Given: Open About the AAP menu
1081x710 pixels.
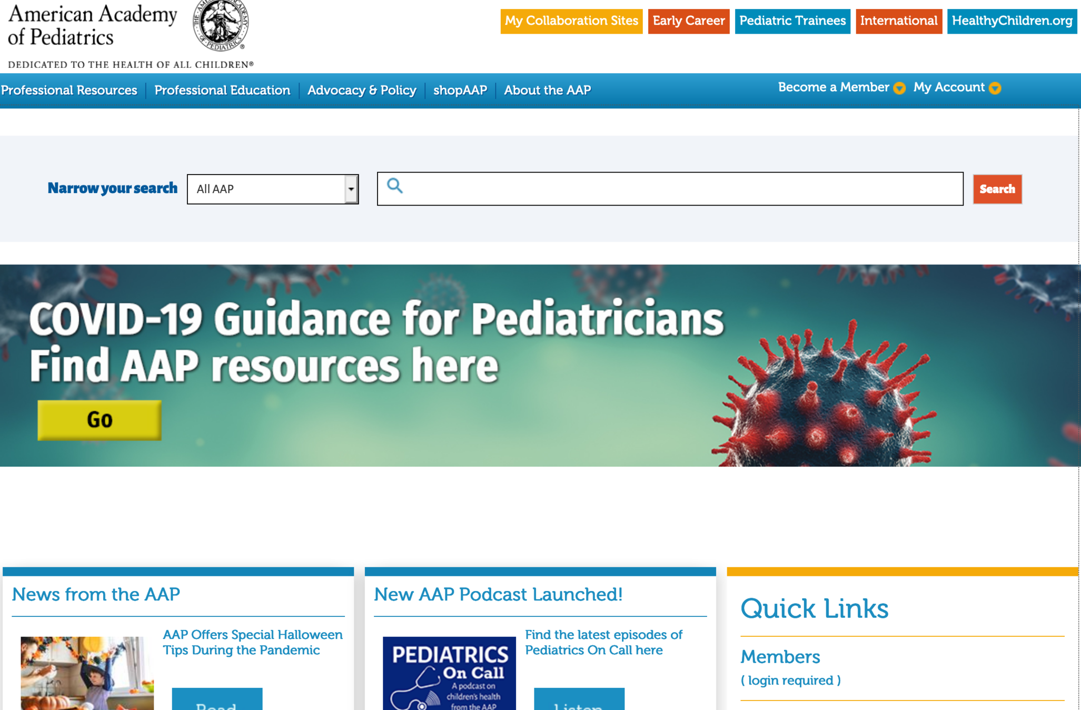Looking at the screenshot, I should click(547, 90).
